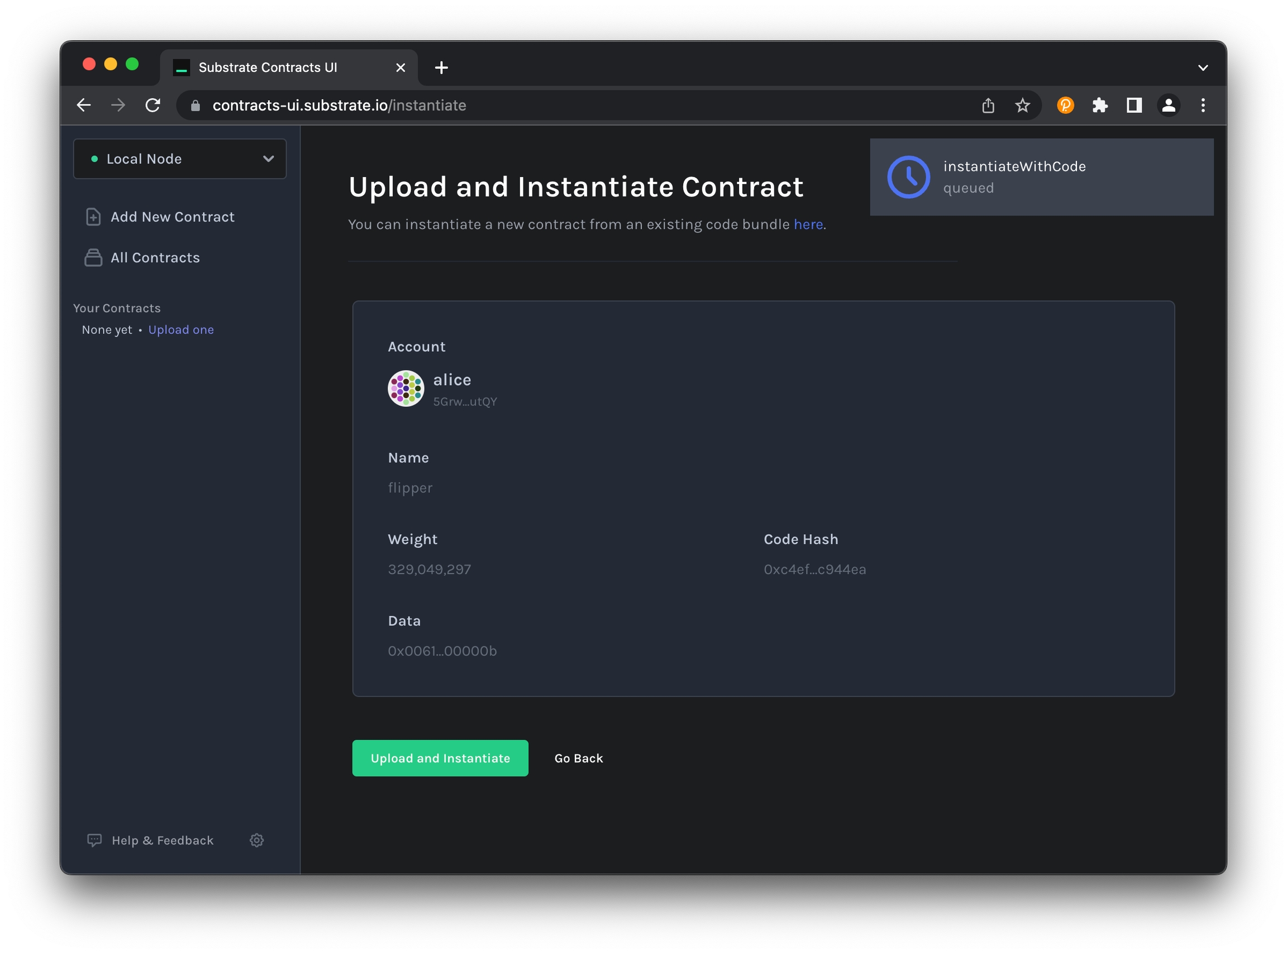
Task: Click the Add New Contract document icon
Action: point(93,217)
